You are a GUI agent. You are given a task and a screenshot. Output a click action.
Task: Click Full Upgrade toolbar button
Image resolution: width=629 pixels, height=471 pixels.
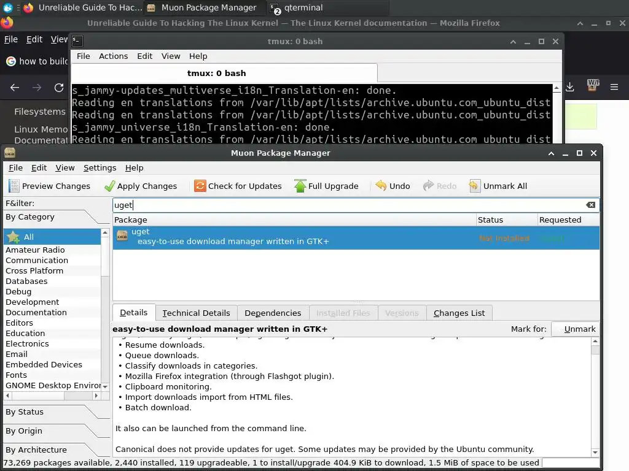tap(326, 186)
